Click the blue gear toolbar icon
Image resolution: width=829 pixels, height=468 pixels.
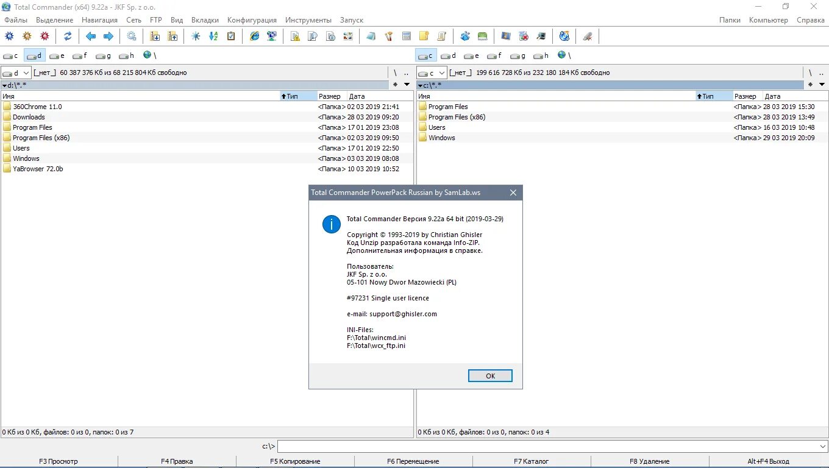tap(9, 36)
